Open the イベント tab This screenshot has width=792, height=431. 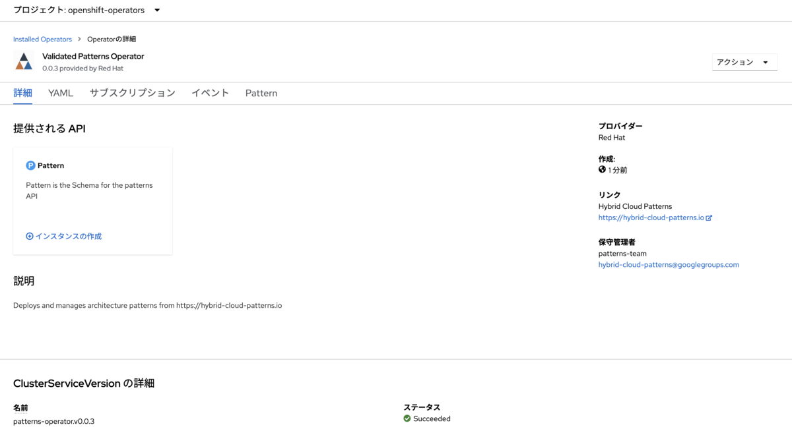(211, 93)
